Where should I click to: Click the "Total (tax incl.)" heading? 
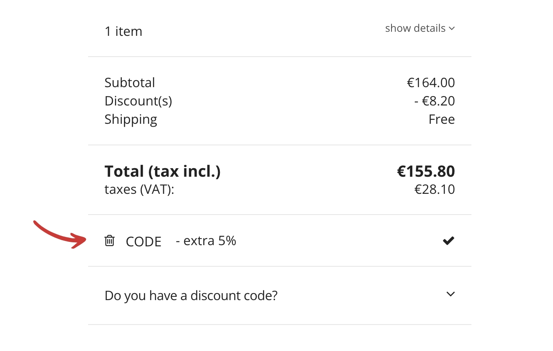162,171
